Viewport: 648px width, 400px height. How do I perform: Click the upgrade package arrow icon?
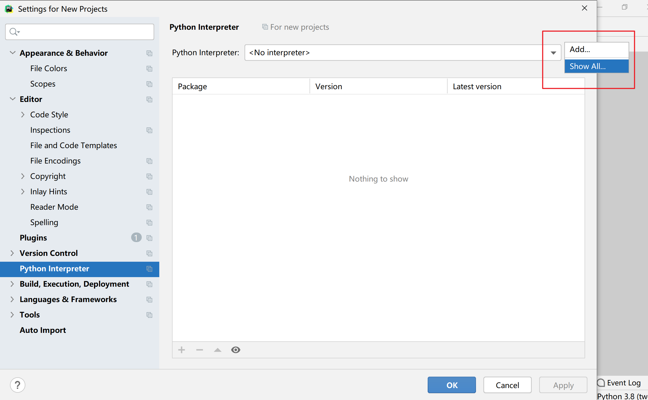[218, 350]
